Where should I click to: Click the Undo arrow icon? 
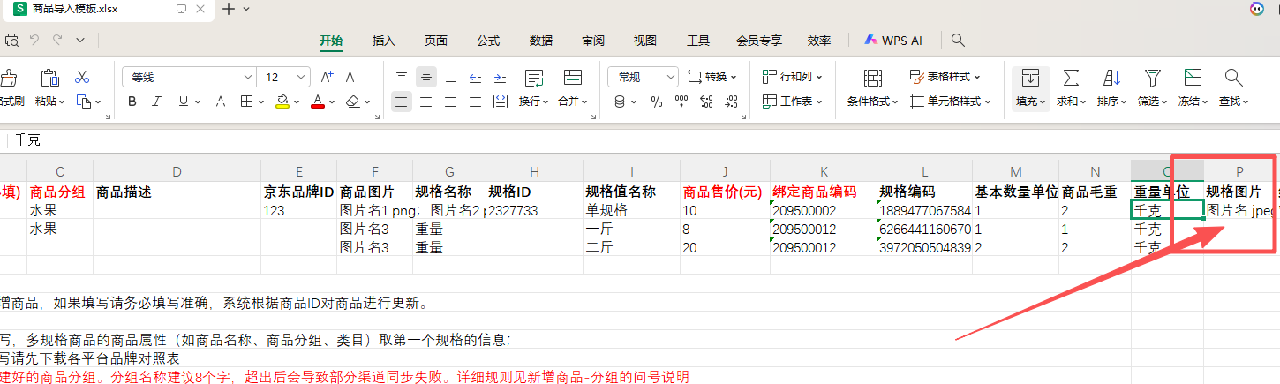tap(34, 40)
